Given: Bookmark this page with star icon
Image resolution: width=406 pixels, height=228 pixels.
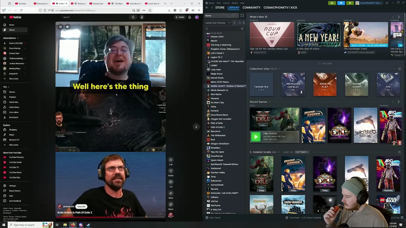Looking at the screenshot, I should (x=150, y=10).
